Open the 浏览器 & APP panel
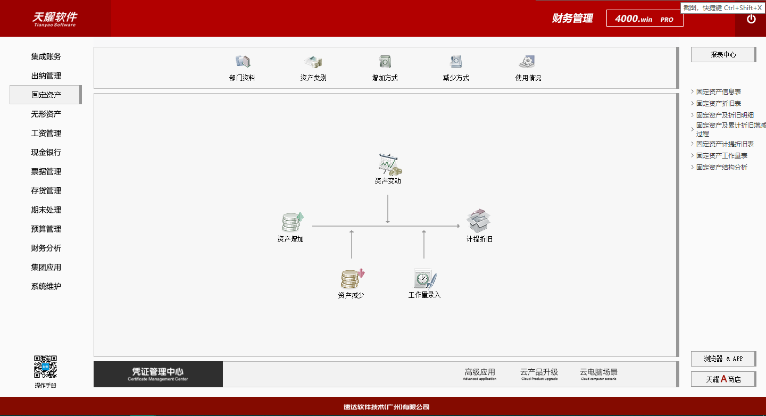766x416 pixels. [x=723, y=359]
